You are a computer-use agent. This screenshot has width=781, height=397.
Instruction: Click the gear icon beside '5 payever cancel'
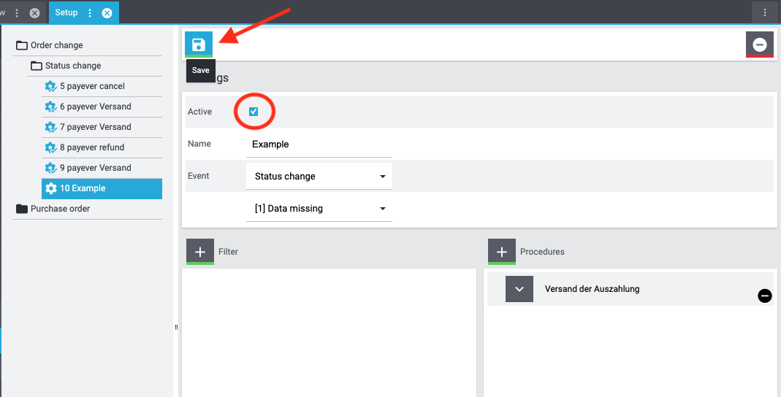click(x=50, y=86)
